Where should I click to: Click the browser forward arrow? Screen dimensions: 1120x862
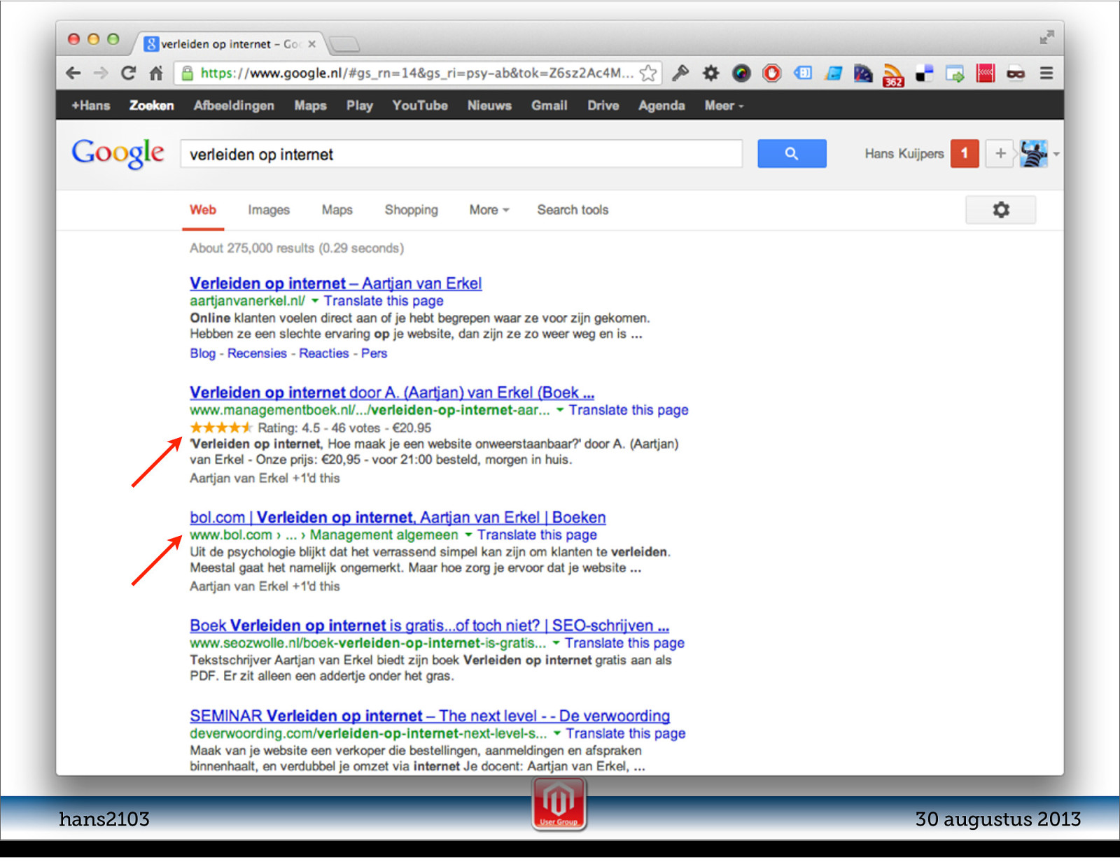coord(101,73)
